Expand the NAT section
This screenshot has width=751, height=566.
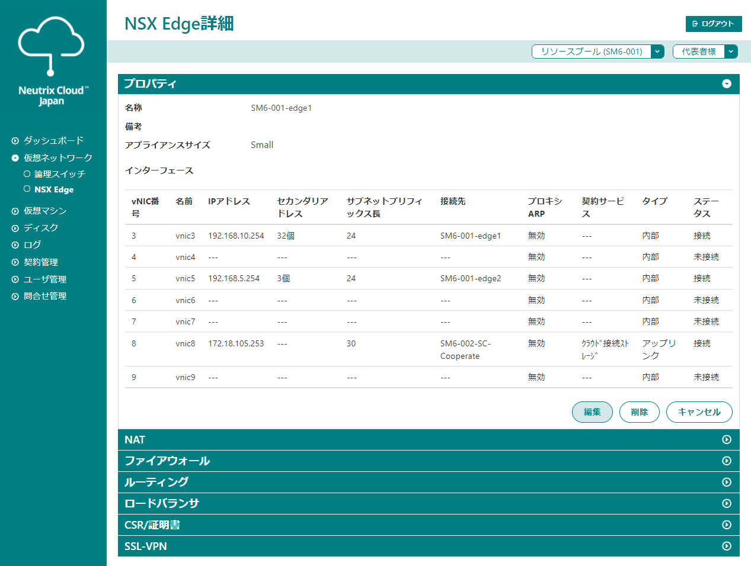click(x=727, y=440)
